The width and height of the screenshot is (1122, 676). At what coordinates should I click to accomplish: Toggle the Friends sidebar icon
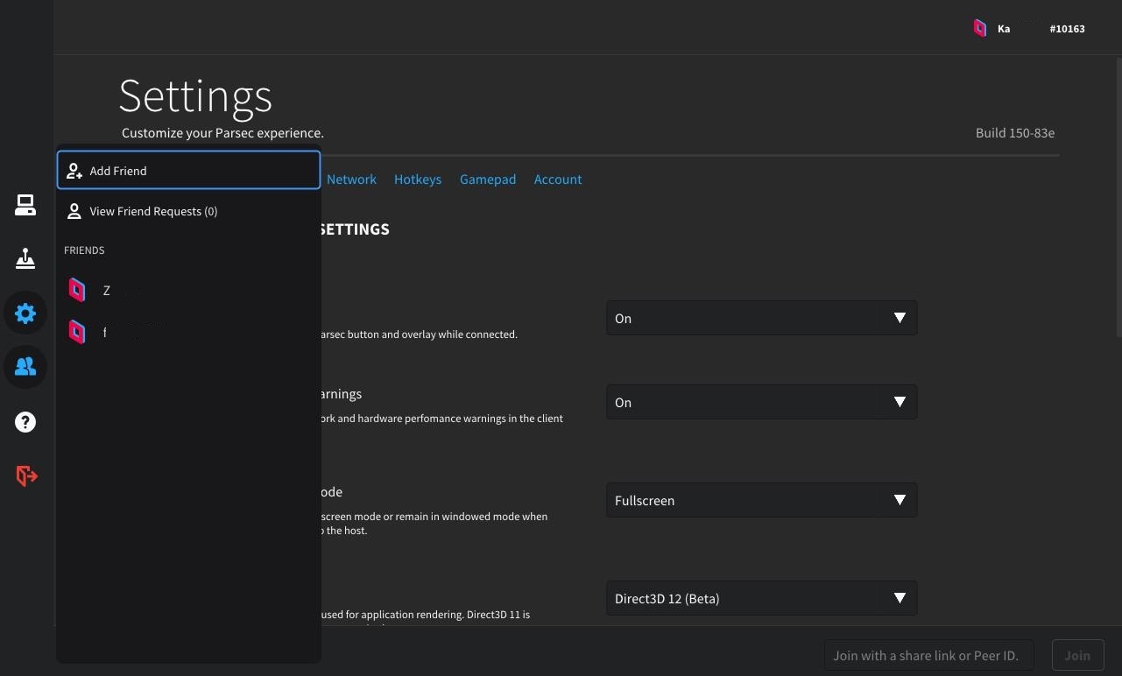[25, 367]
